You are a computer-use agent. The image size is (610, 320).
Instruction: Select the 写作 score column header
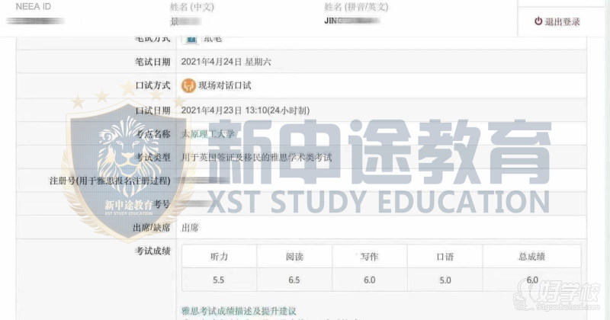pyautogui.click(x=369, y=257)
